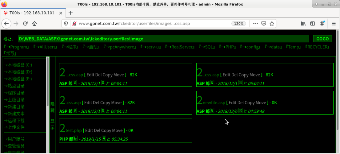340x154 pixels.
Task: Click 新建目录 in sidebar
Action: tap(14, 107)
